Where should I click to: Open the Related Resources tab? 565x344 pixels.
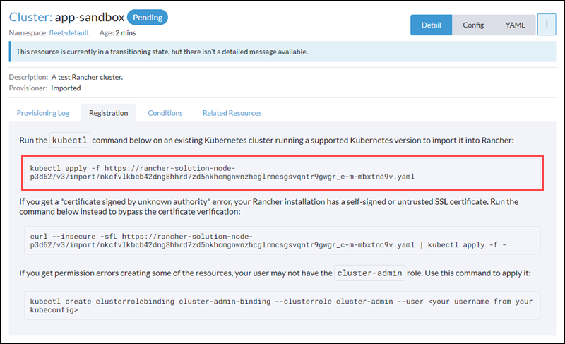click(232, 113)
